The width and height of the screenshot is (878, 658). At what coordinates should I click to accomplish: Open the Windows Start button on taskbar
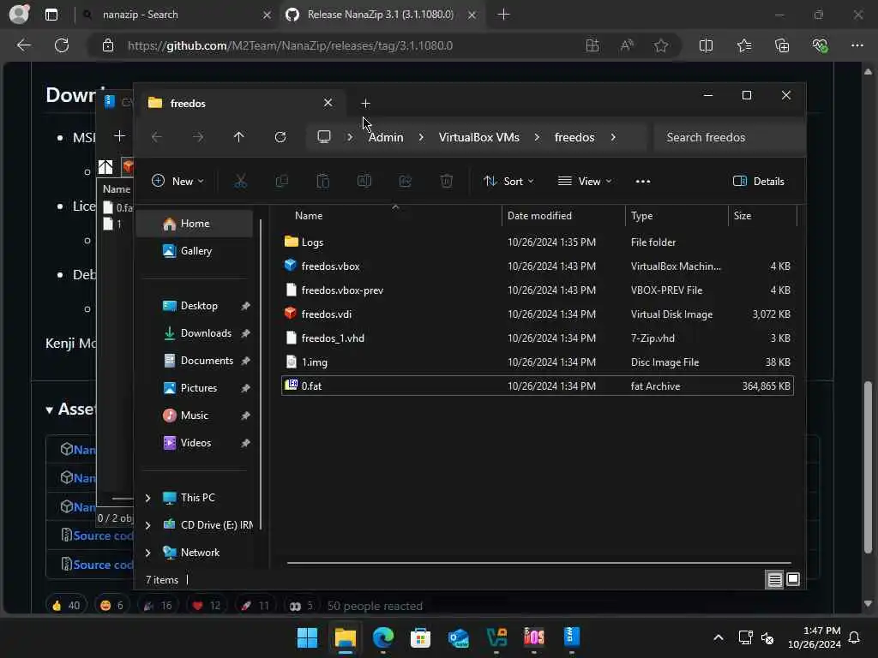click(x=308, y=637)
